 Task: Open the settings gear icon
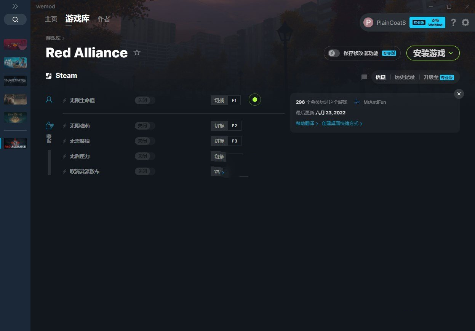pyautogui.click(x=465, y=22)
